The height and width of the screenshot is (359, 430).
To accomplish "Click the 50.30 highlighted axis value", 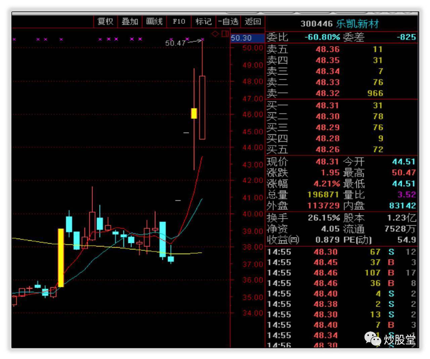I will (247, 38).
